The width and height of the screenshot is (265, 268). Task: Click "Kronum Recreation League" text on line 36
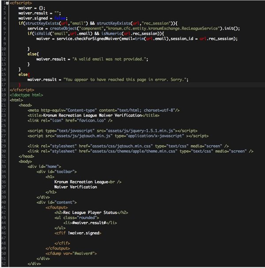point(81,182)
